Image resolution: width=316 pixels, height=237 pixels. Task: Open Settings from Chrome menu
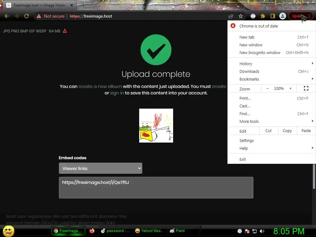pyautogui.click(x=272, y=140)
